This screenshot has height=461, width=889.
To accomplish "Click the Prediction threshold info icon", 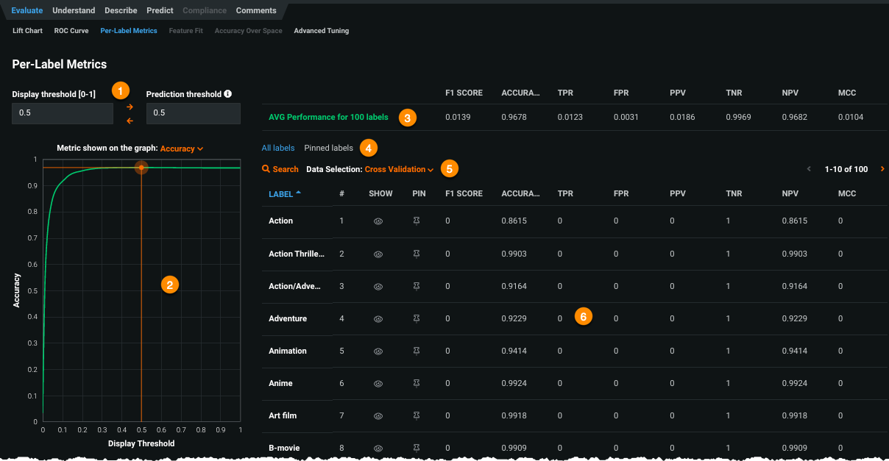I will pos(227,94).
